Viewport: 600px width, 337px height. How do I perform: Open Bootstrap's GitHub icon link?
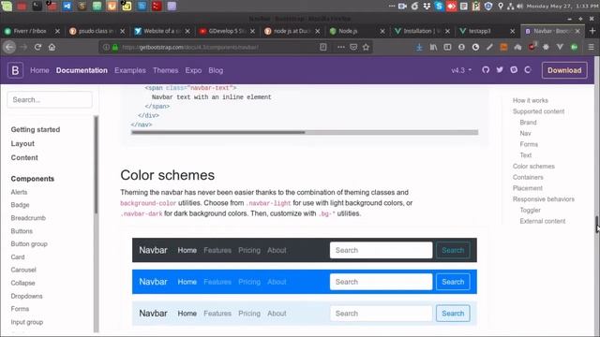(486, 70)
